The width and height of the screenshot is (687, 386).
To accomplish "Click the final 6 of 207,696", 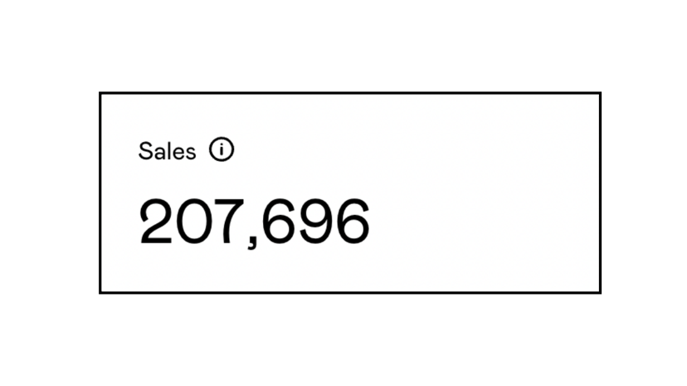I will tap(353, 222).
